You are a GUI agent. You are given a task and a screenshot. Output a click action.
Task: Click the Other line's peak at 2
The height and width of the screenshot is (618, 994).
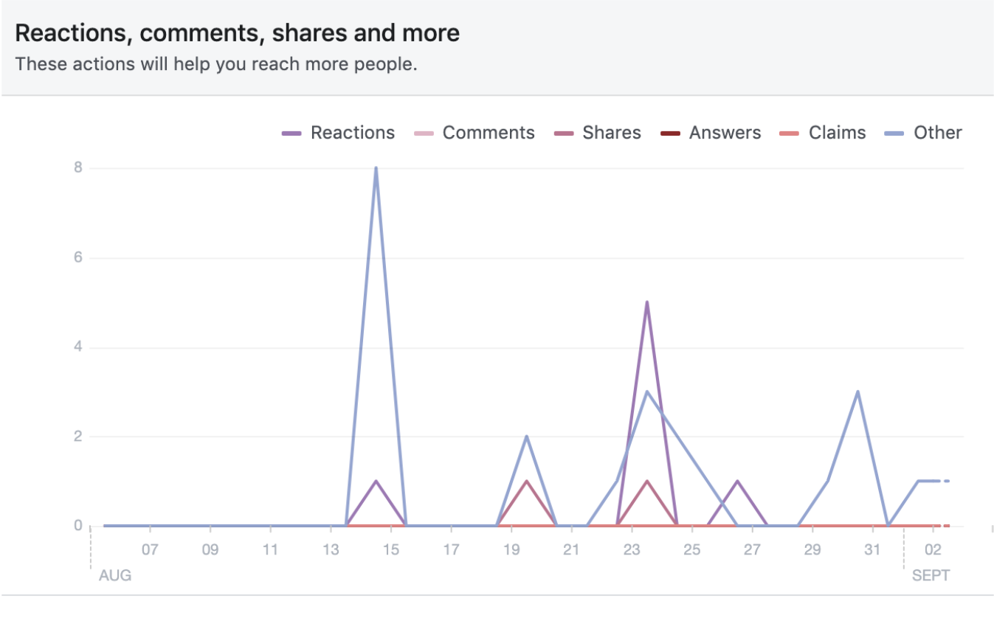coord(526,437)
